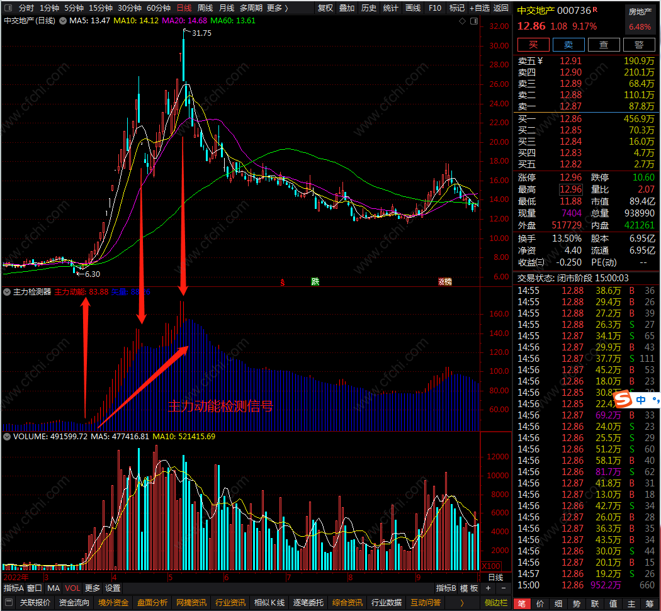661x611 pixels.
Task: Click the Sogou input method S icon
Action: pyautogui.click(x=624, y=398)
